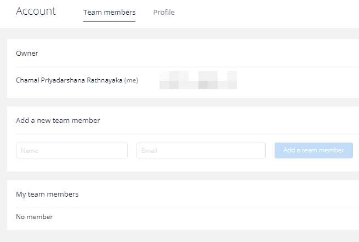Focus the Name input field

point(72,150)
